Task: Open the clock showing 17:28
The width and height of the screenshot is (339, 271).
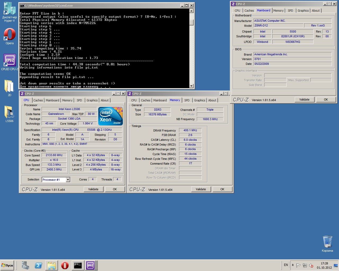Action: pos(324,265)
